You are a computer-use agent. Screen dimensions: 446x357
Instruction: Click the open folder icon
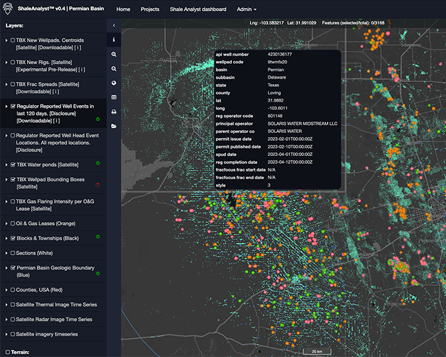coord(114,126)
